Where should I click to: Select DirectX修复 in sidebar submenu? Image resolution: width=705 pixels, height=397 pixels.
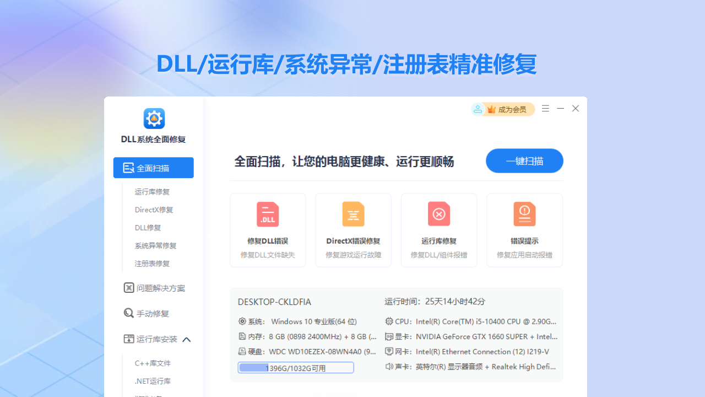(x=154, y=210)
